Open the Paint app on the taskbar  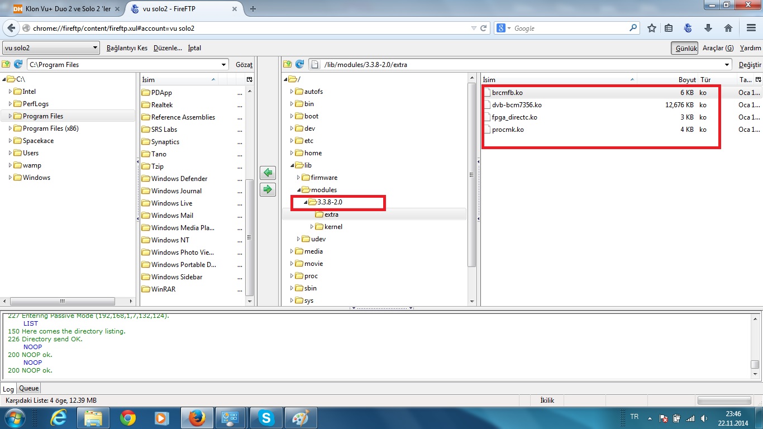click(x=301, y=417)
